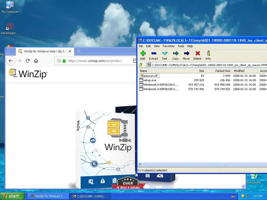
Task: Click the browser URL field
Action: (x=95, y=61)
